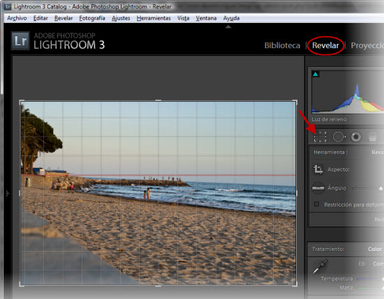
Task: Pick the Straighten tool beside Ángulo
Action: (318, 188)
